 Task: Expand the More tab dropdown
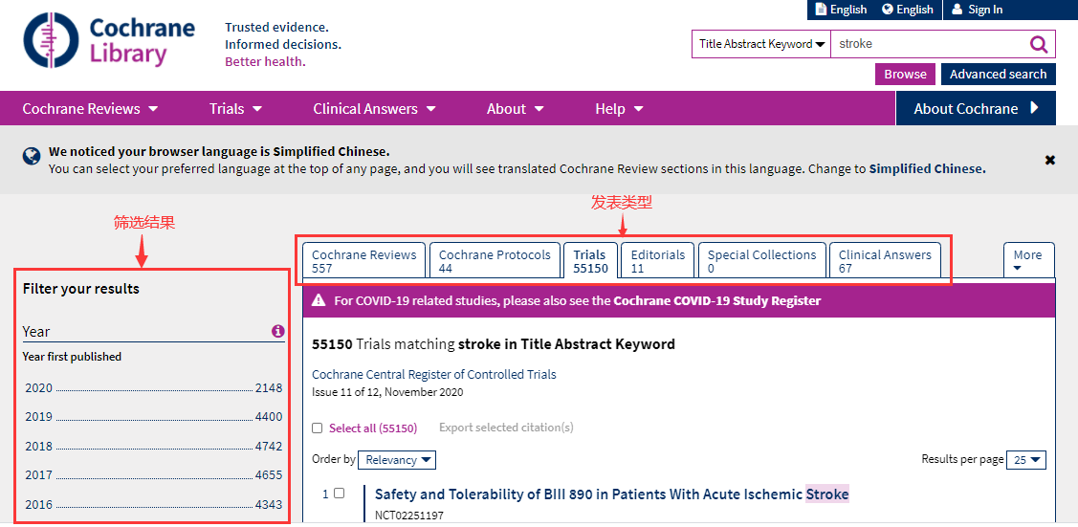tap(1028, 260)
